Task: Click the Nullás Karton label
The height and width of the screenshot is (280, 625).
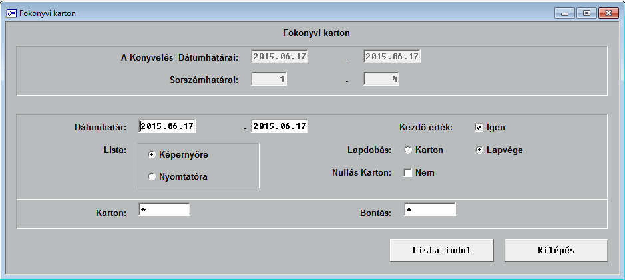Action: tap(362, 173)
